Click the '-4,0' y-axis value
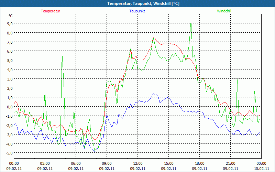 pyautogui.click(x=9, y=144)
